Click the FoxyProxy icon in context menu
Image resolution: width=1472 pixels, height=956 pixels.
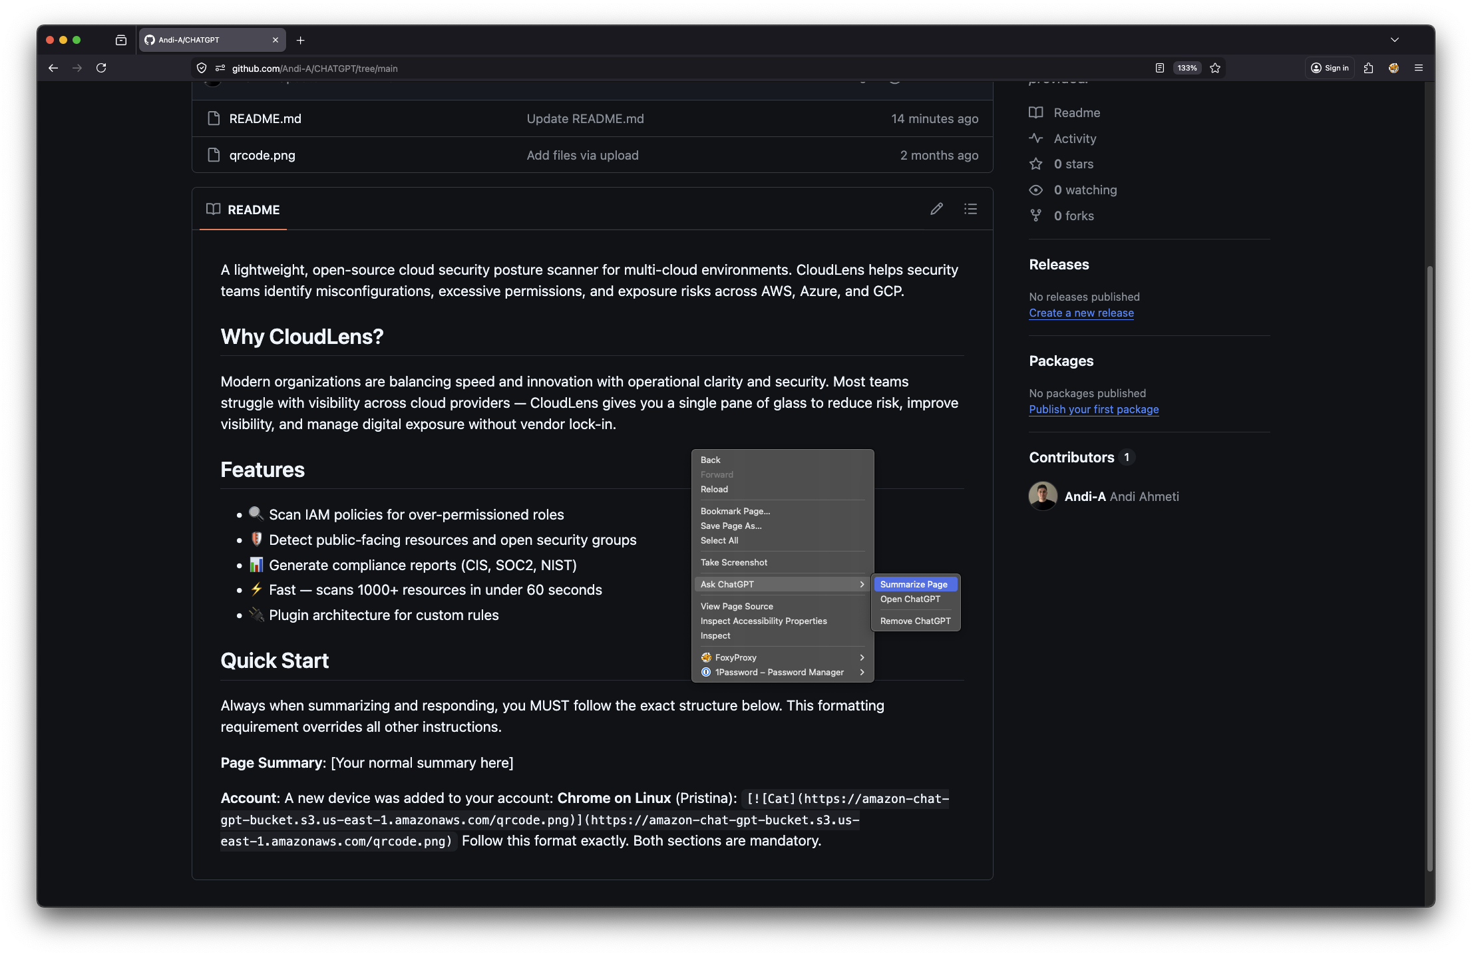click(706, 658)
